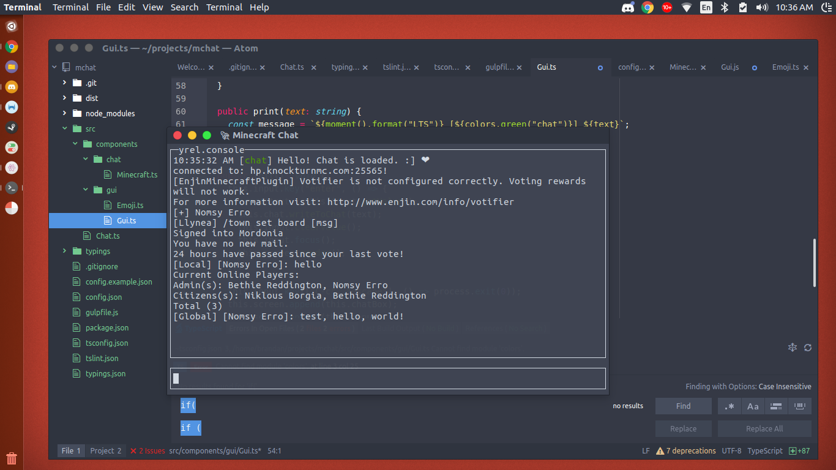The width and height of the screenshot is (836, 470).
Task: Click the Find button
Action: [684, 406]
